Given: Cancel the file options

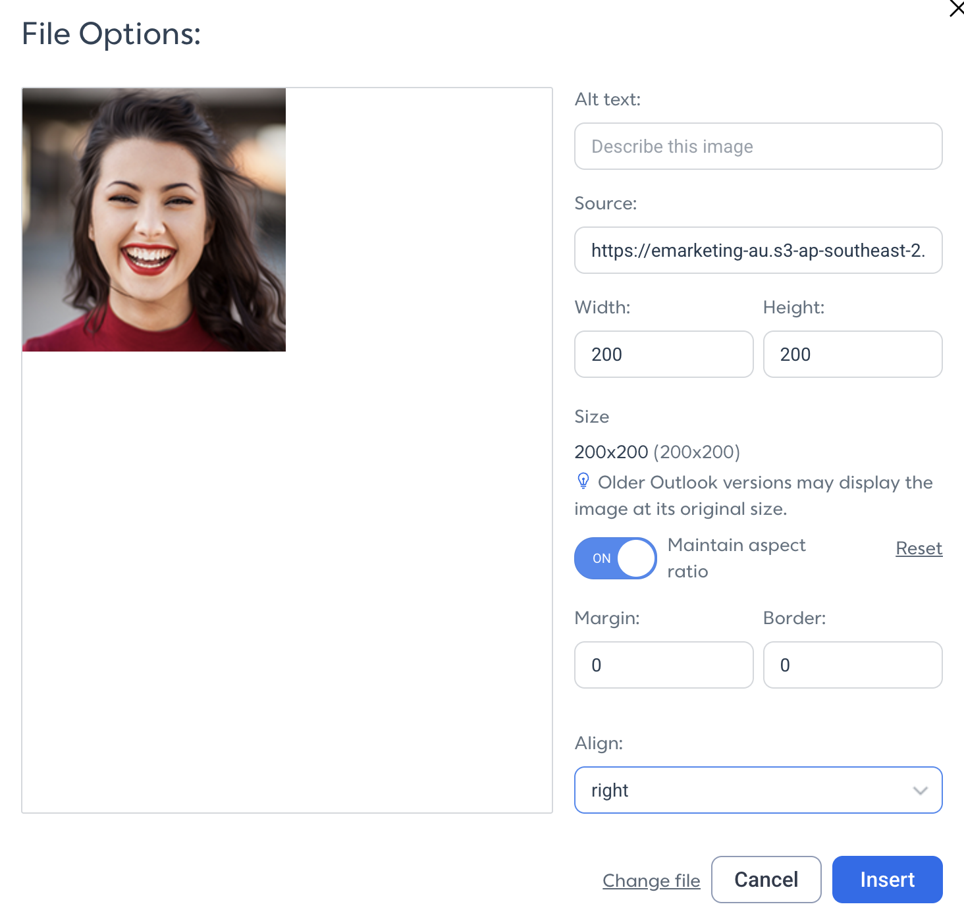Looking at the screenshot, I should point(766,880).
